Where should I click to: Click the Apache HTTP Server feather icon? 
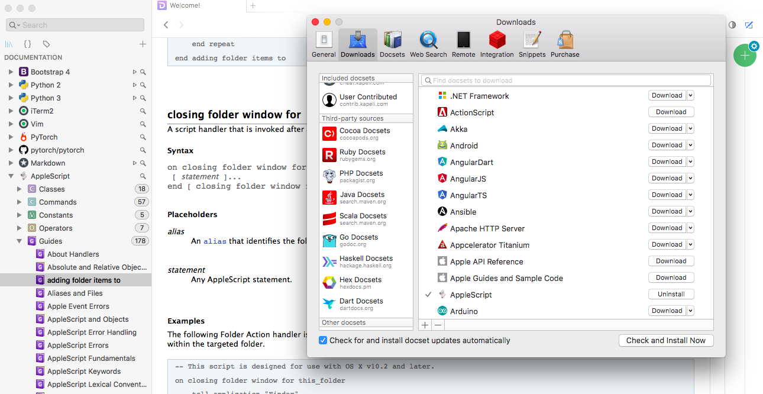click(x=442, y=228)
